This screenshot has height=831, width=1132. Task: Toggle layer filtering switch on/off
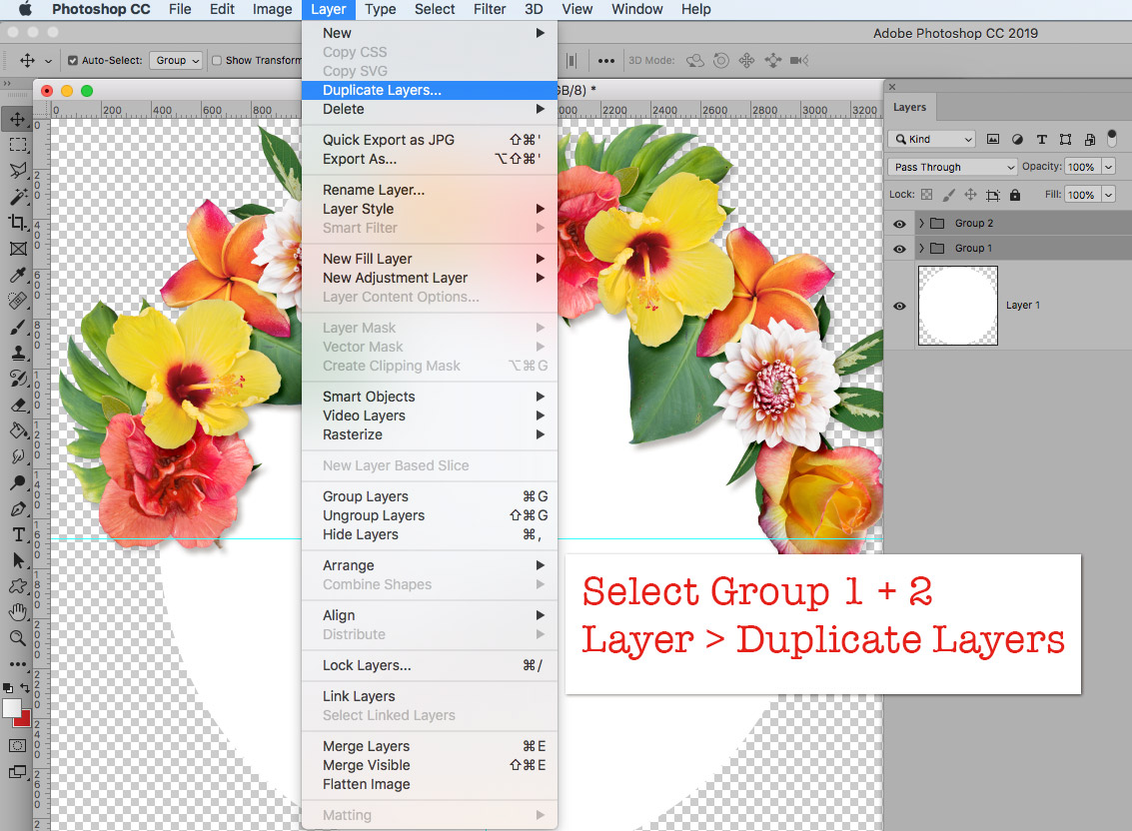[1112, 138]
